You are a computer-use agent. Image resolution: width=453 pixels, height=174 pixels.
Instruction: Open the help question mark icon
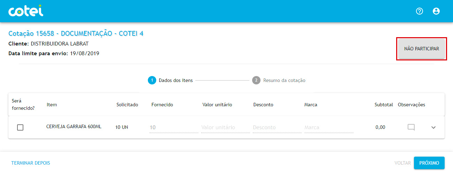[x=420, y=11]
